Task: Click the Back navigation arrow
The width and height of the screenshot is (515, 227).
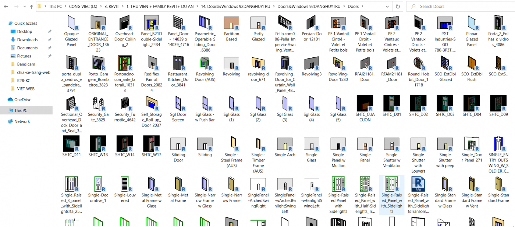Action: [6, 7]
